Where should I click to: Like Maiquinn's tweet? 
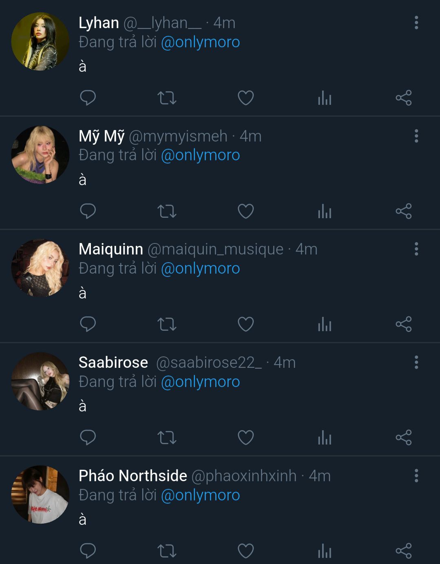246,325
